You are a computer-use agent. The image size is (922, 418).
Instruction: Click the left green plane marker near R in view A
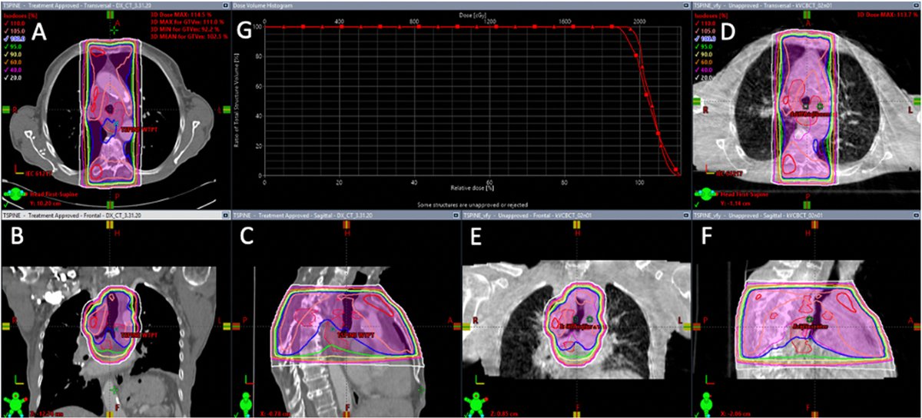[5, 110]
